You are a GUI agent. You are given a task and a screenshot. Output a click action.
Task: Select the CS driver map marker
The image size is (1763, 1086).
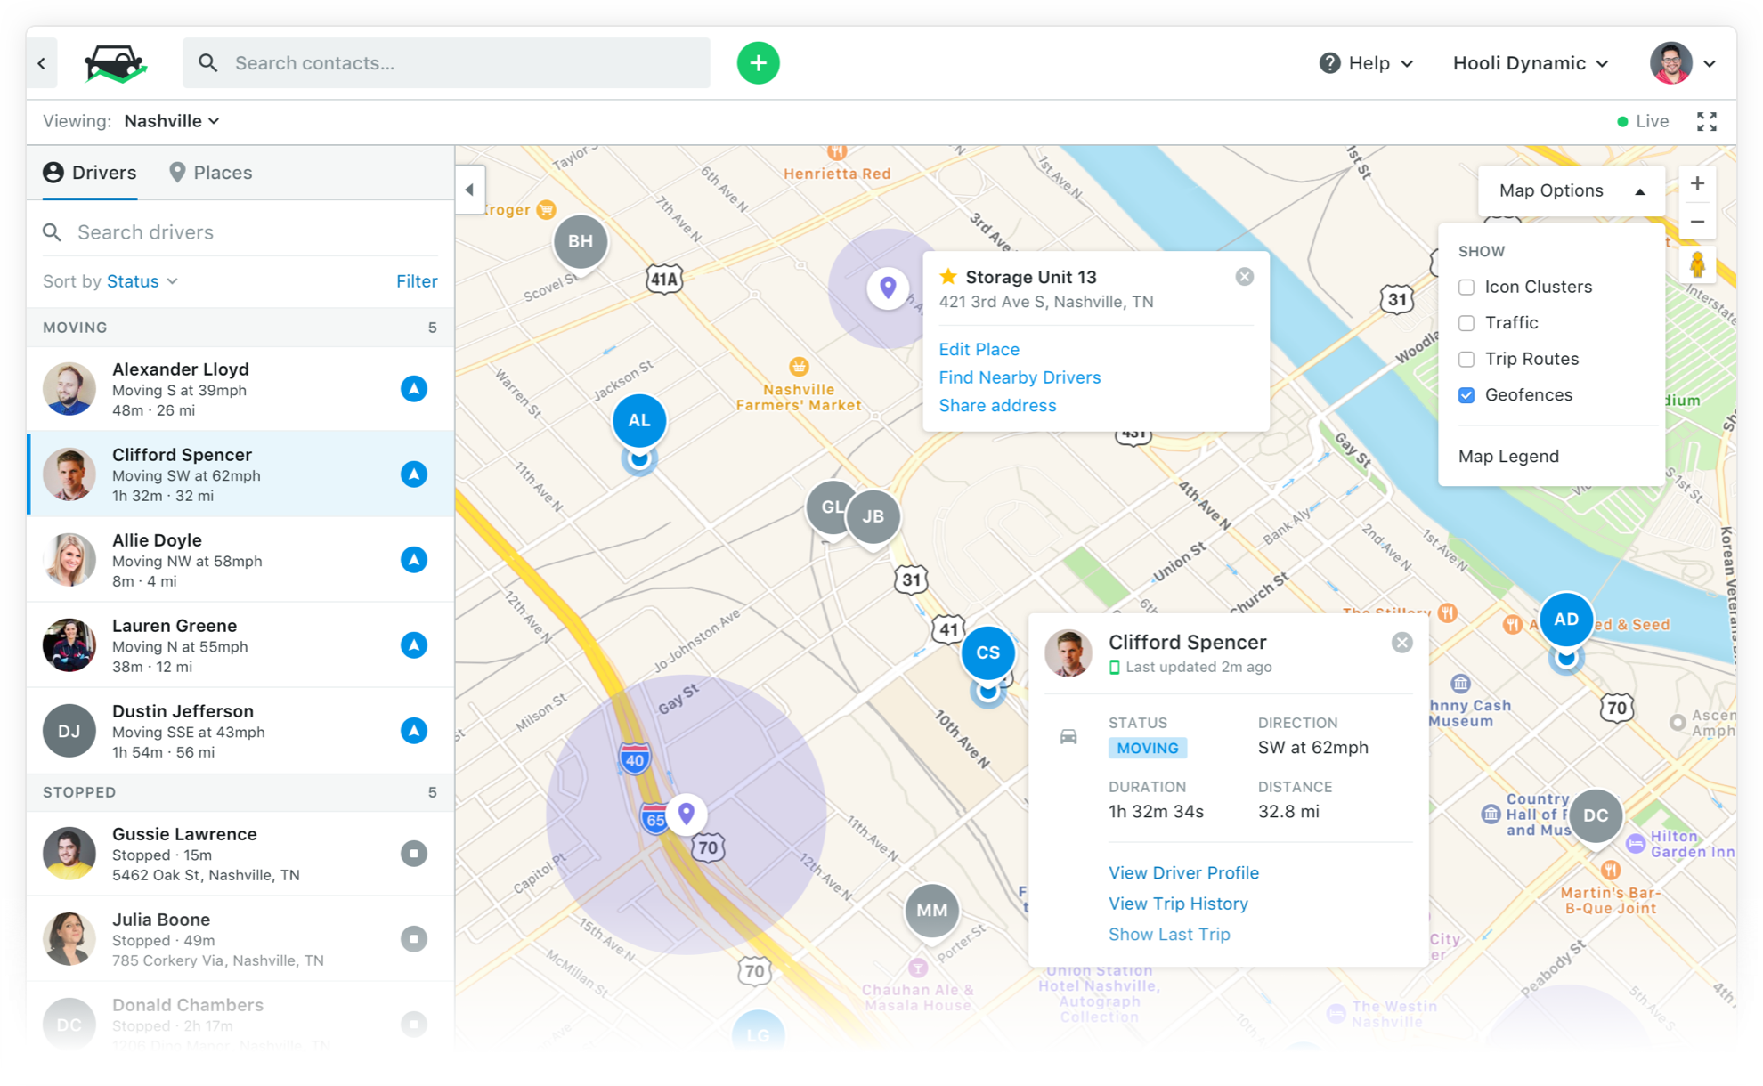[x=987, y=652]
